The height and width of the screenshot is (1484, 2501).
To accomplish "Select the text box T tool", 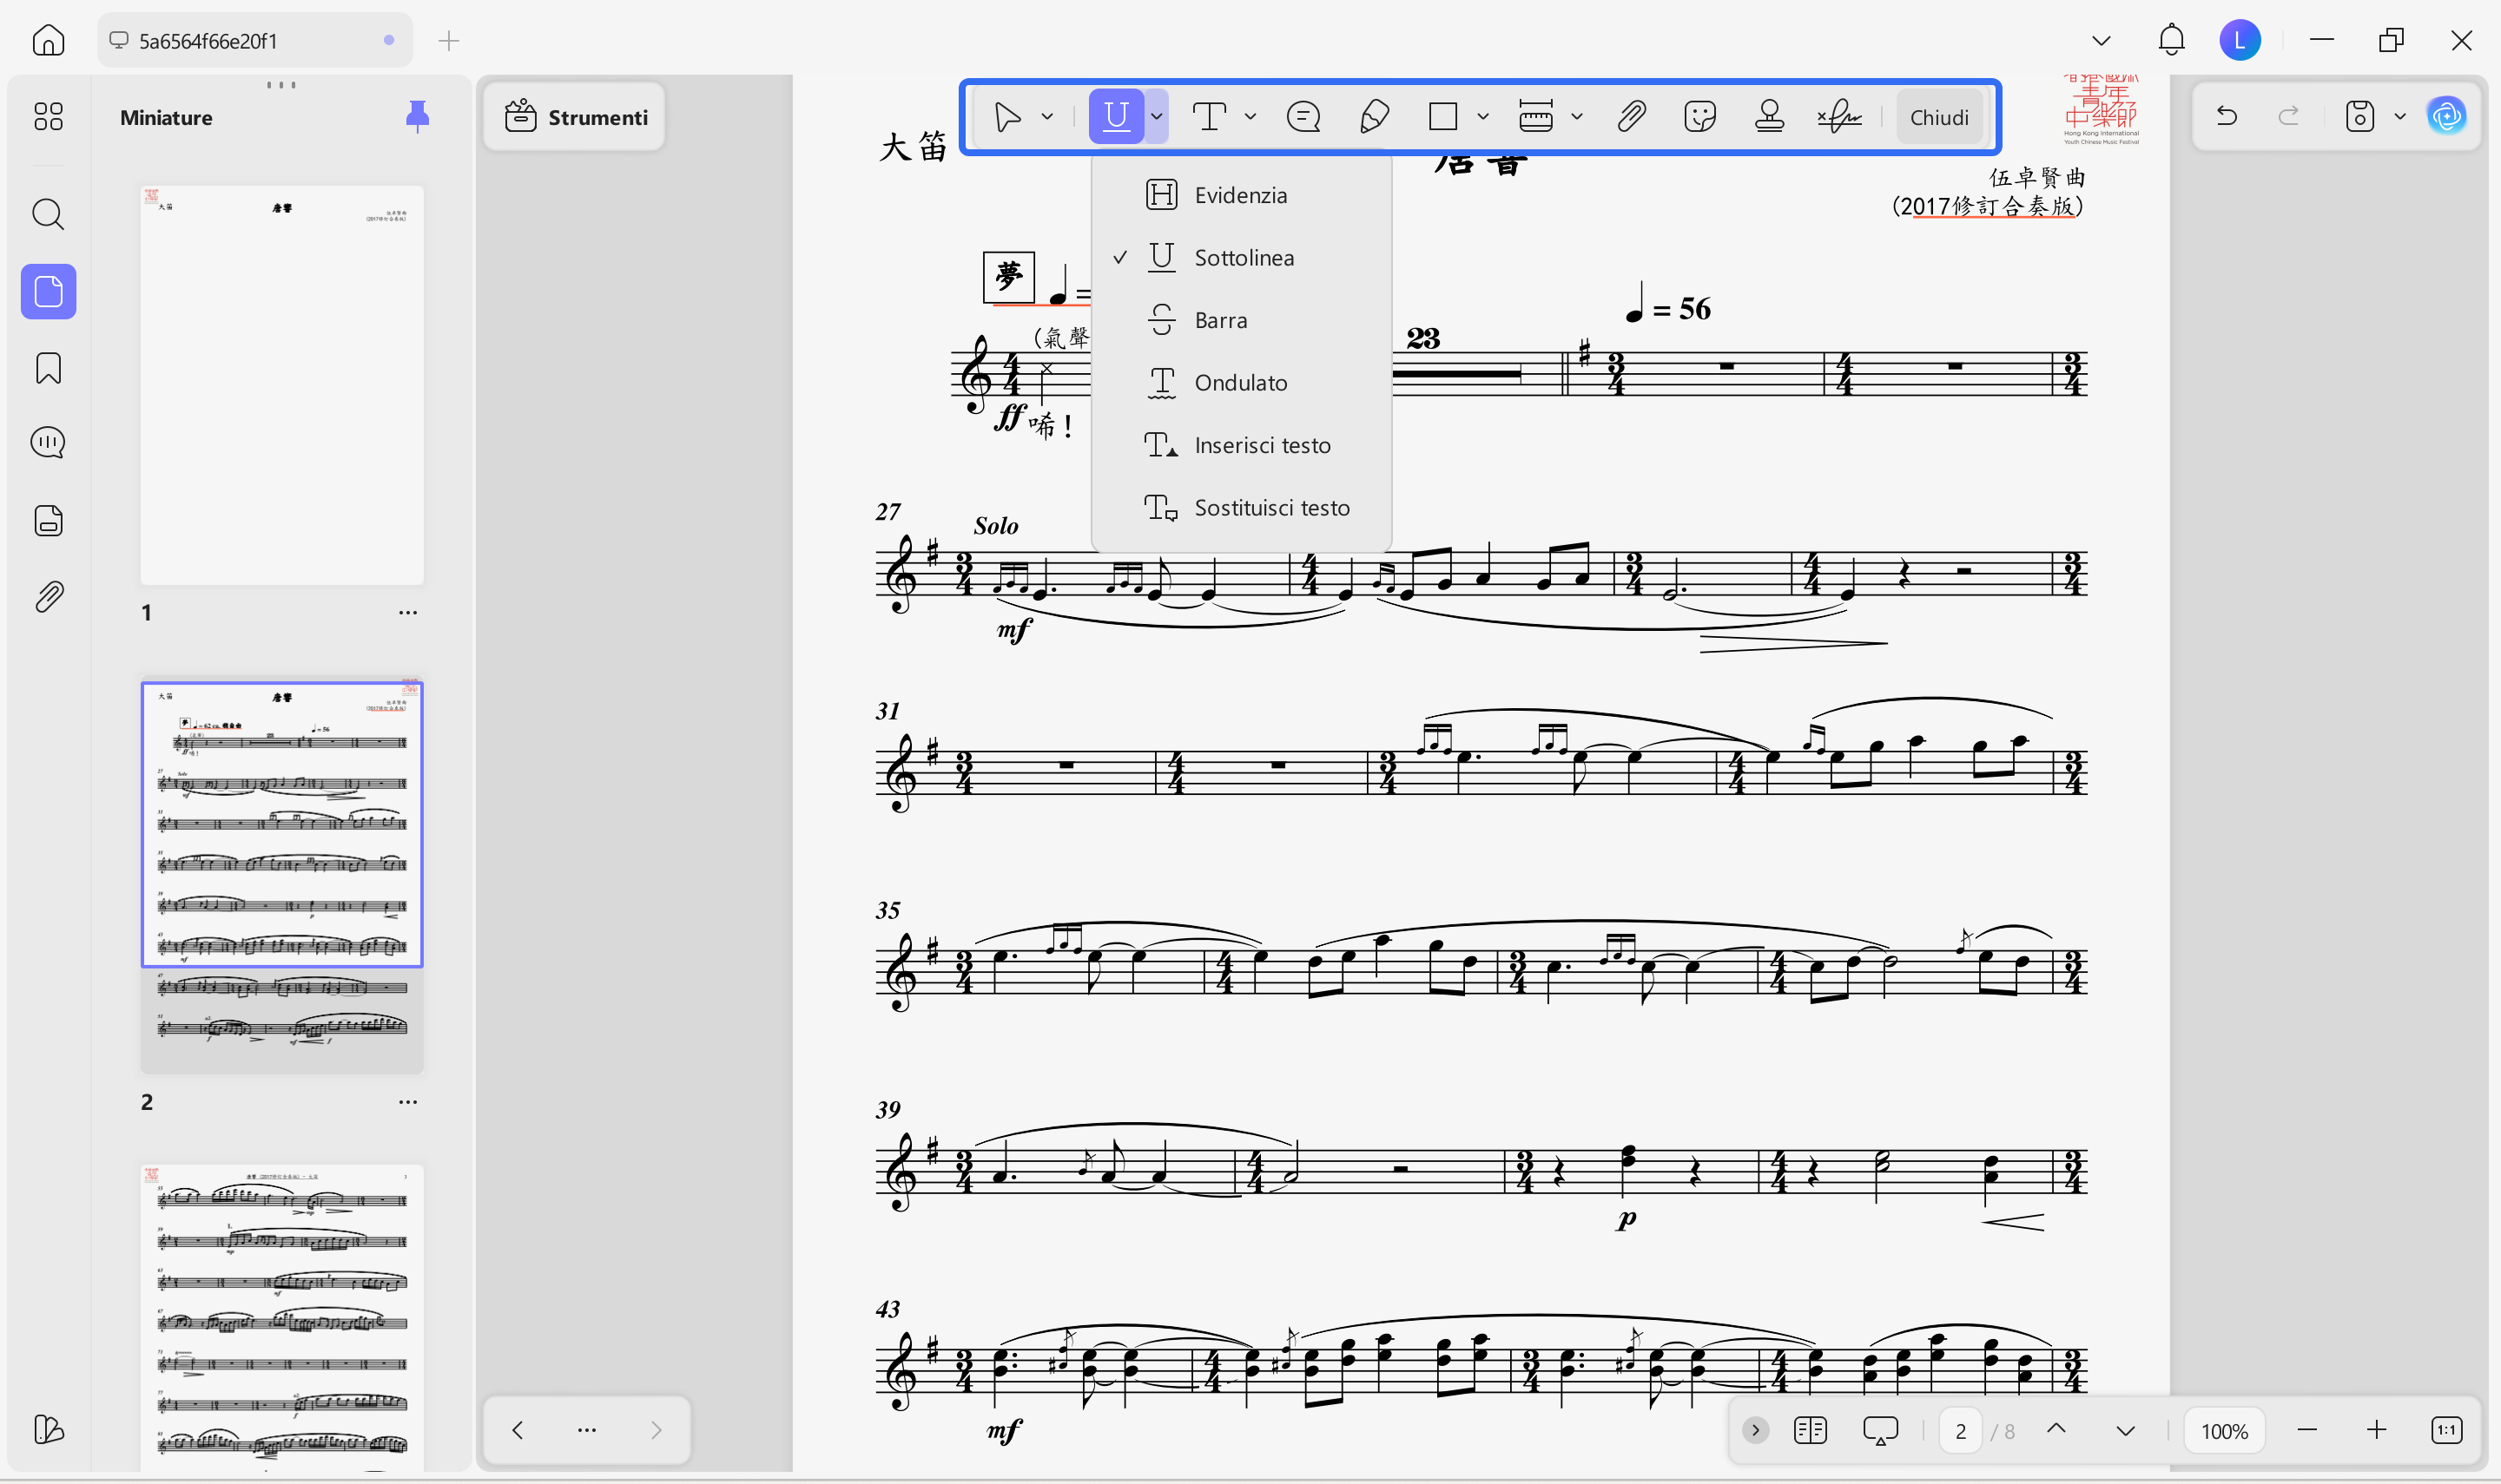I will tap(1210, 117).
